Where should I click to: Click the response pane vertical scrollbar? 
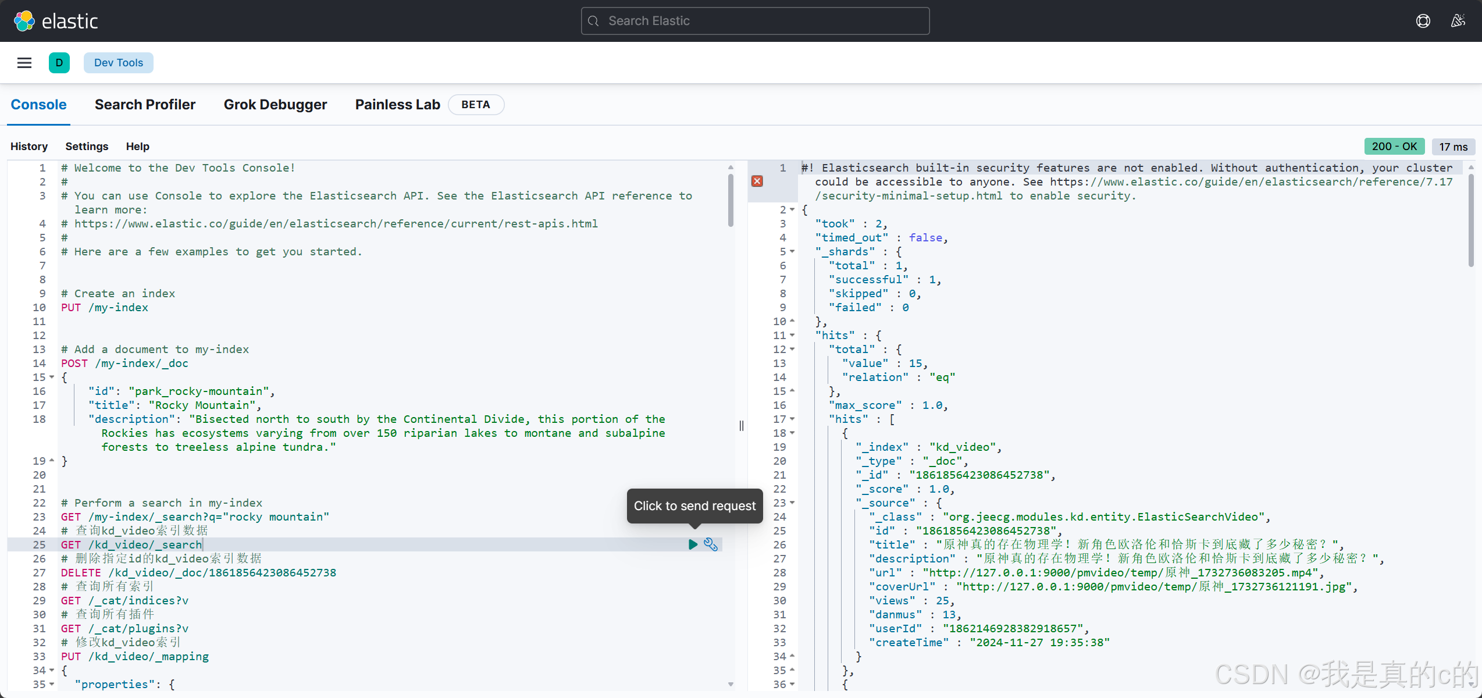[1471, 220]
